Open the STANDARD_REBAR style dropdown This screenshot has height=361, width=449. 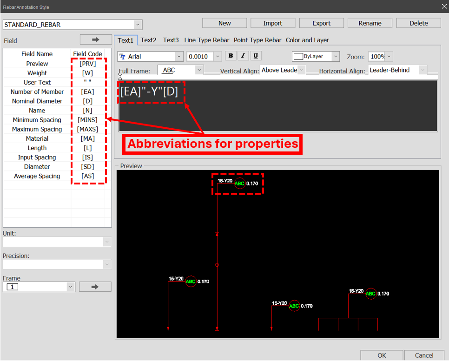[x=137, y=25]
